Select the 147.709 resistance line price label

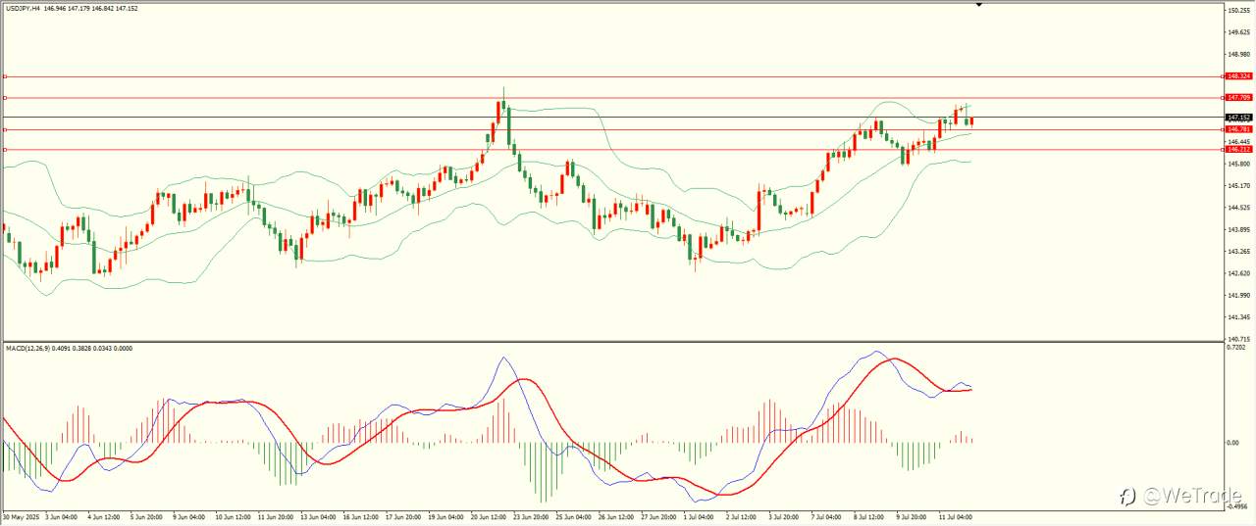click(1239, 98)
